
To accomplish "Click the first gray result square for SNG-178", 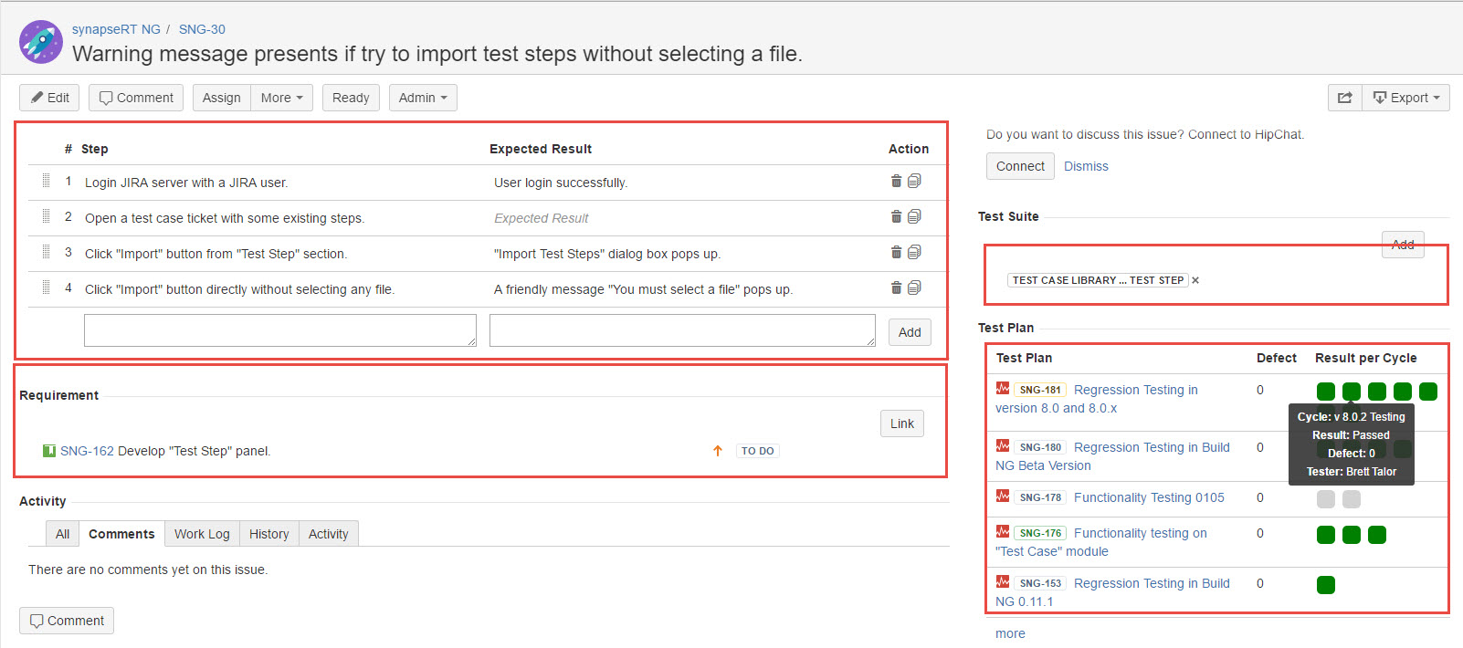I will [x=1326, y=499].
